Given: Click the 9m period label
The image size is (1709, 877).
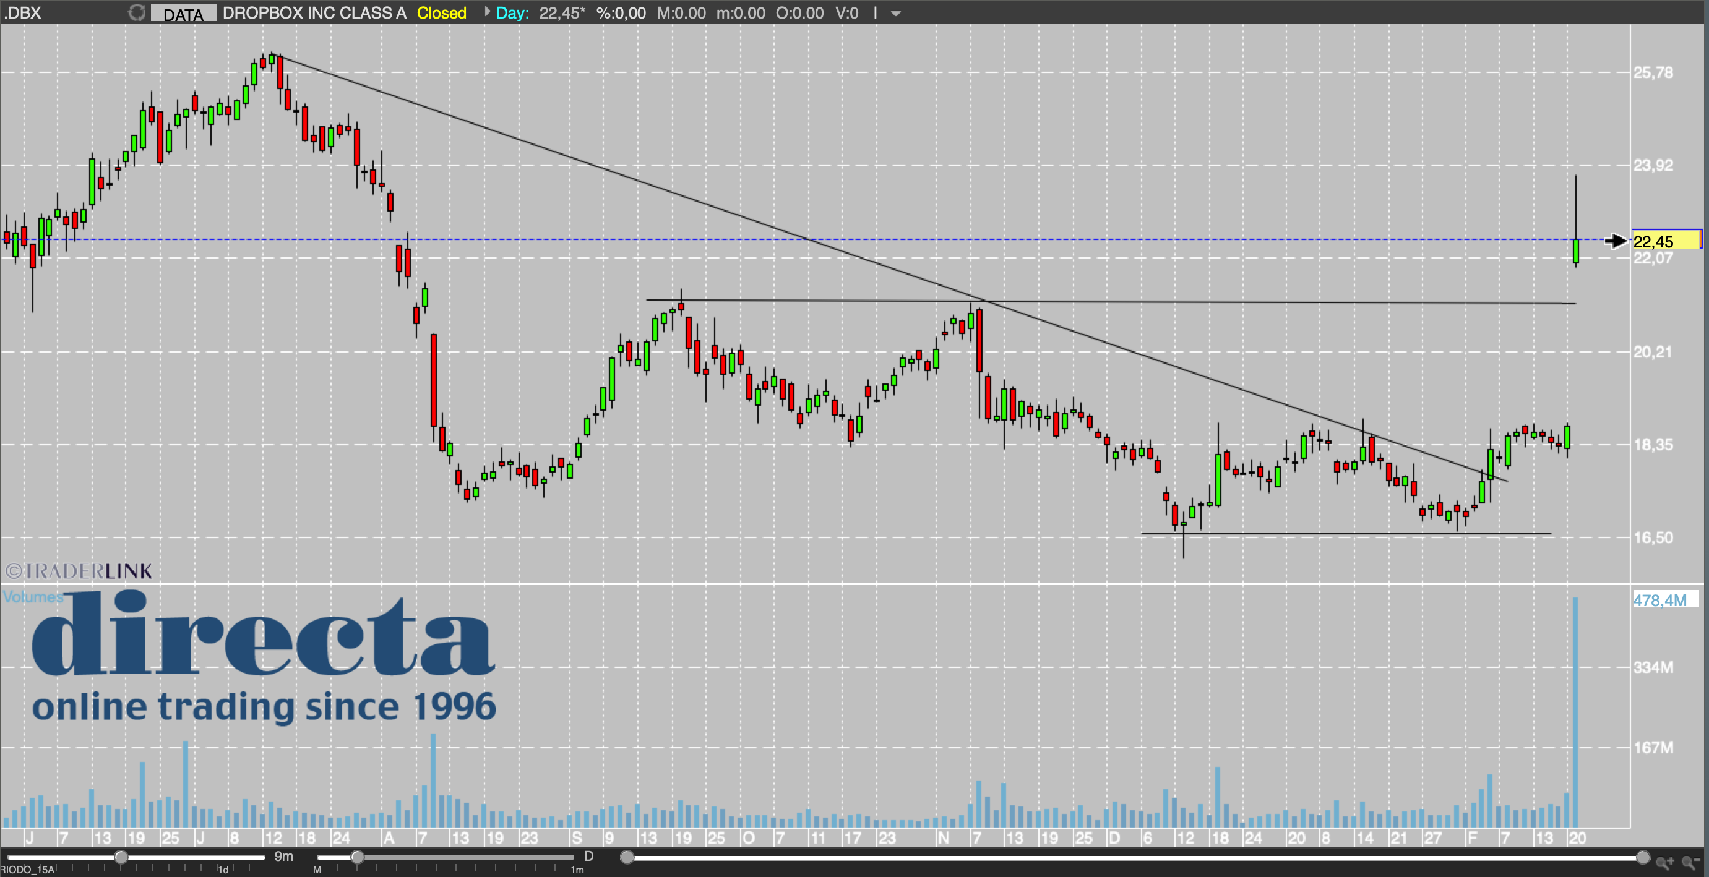Looking at the screenshot, I should [x=284, y=856].
